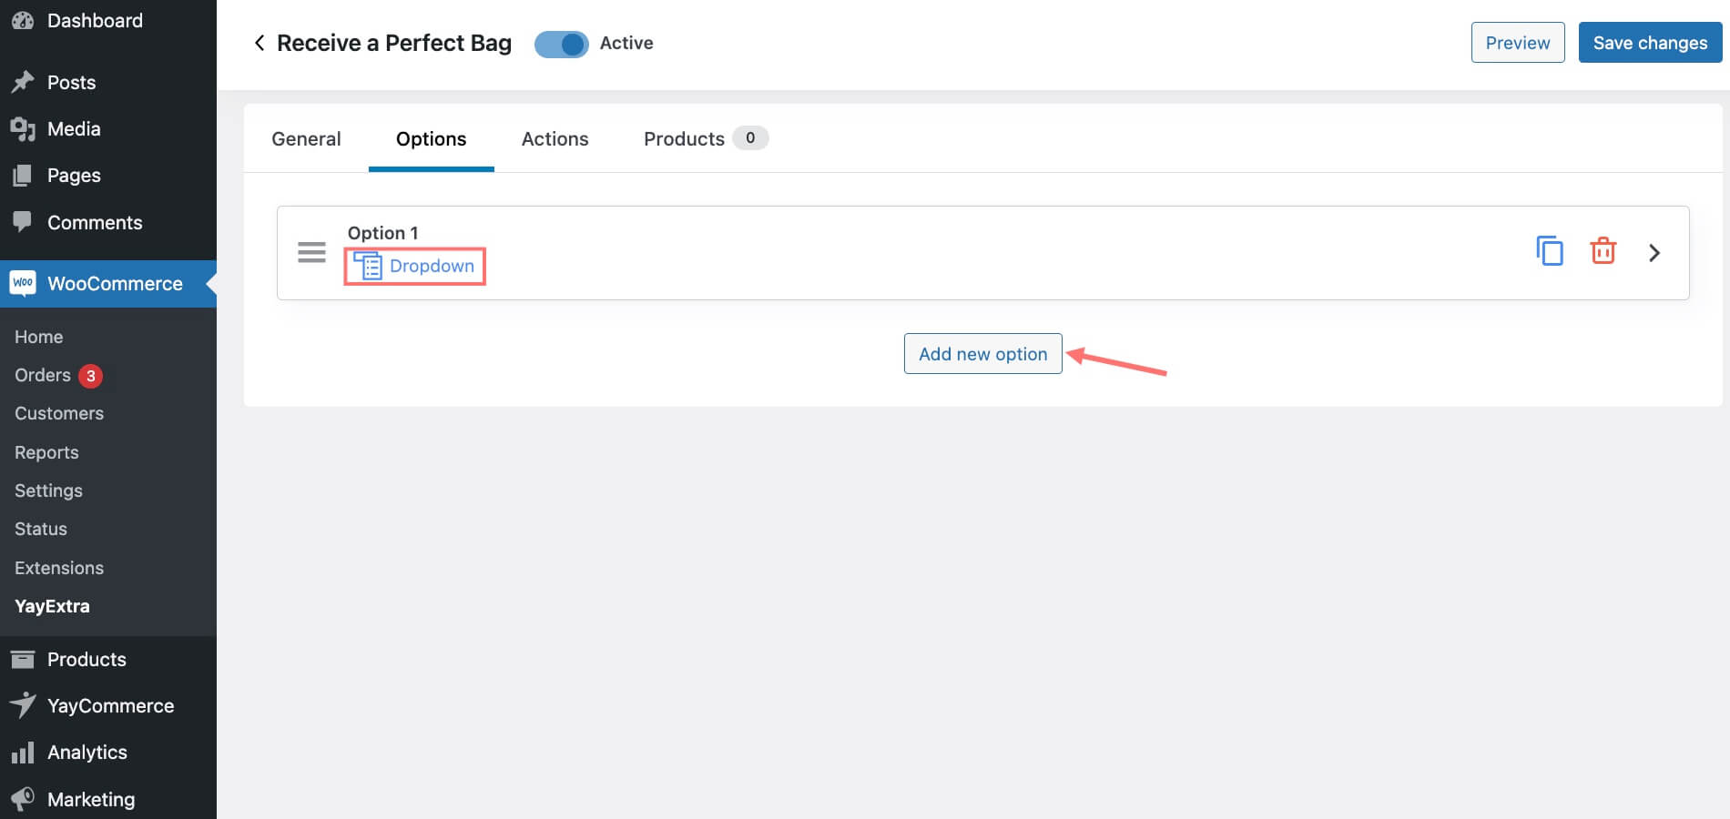Select the Media library icon

tap(23, 128)
